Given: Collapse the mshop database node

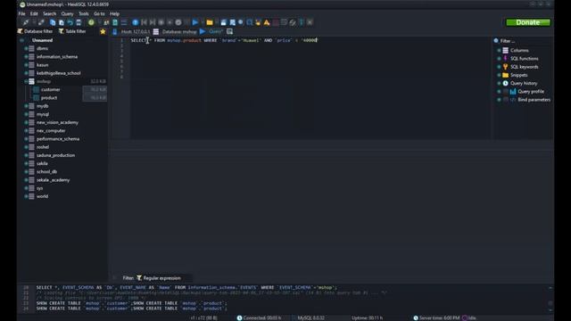Looking at the screenshot, I should [x=26, y=81].
